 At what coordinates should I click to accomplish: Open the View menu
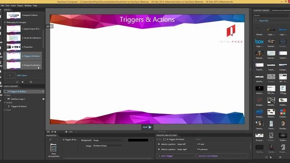(x=7, y=5)
